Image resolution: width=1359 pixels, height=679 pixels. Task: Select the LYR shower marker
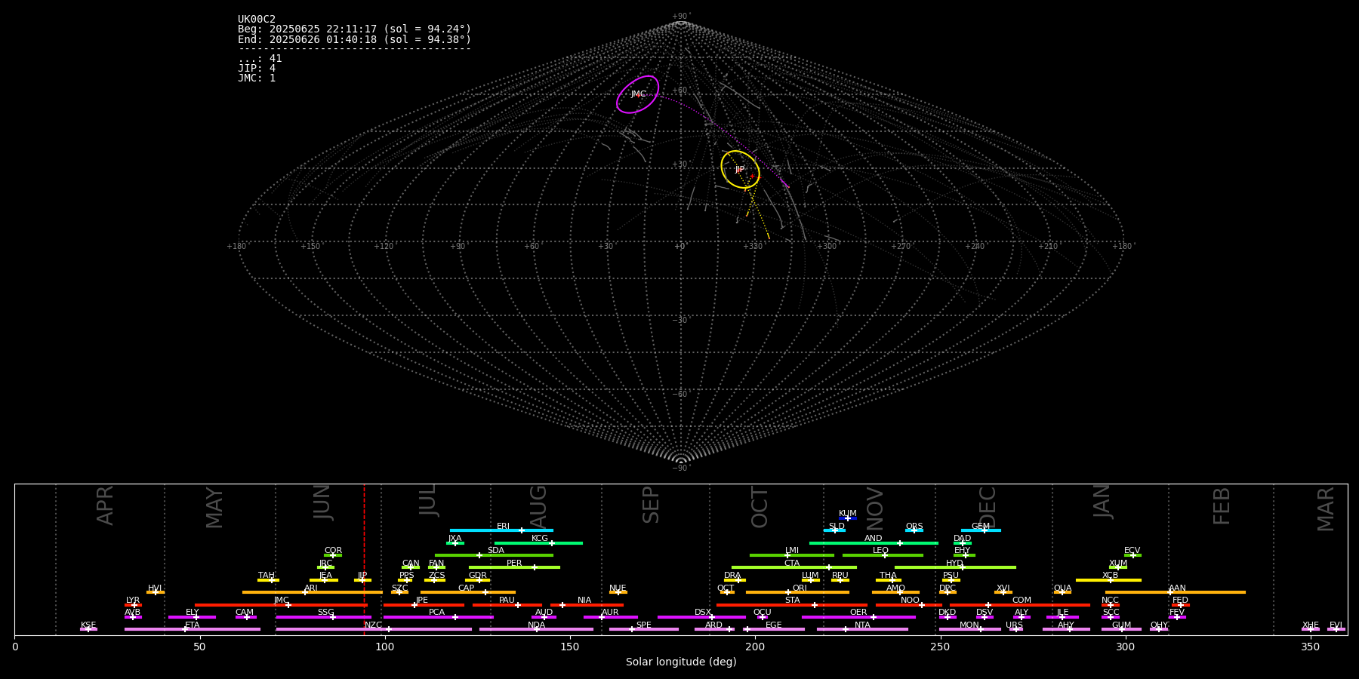coord(134,604)
